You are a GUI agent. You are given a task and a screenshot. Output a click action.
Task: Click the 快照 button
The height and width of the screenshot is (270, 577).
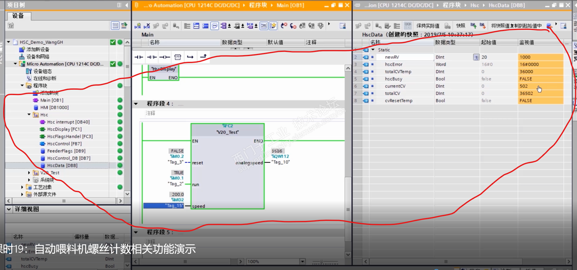click(460, 26)
